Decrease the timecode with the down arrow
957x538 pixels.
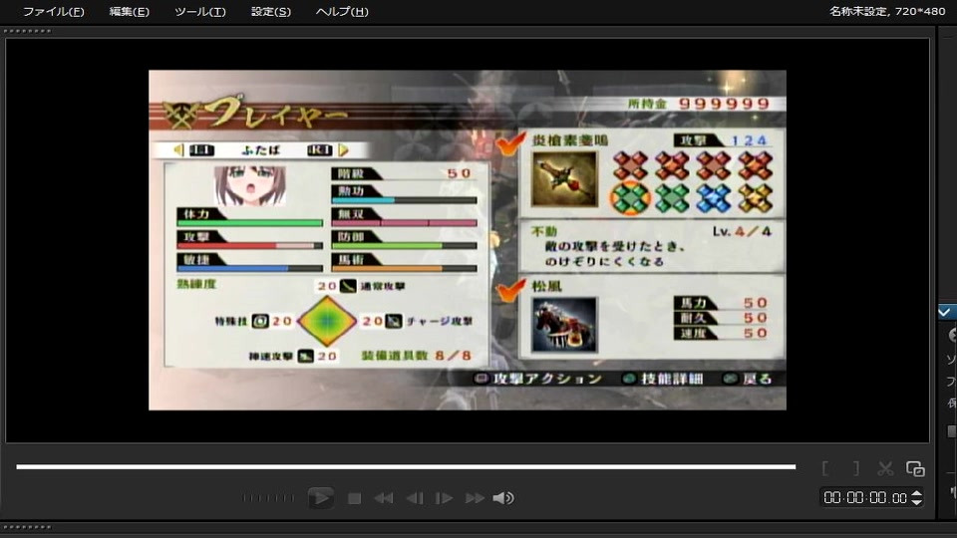(916, 502)
